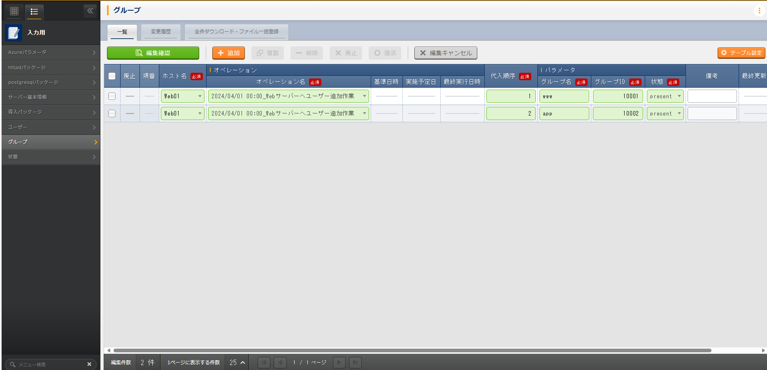Jump to last page icon
This screenshot has height=370, width=767.
(355, 363)
